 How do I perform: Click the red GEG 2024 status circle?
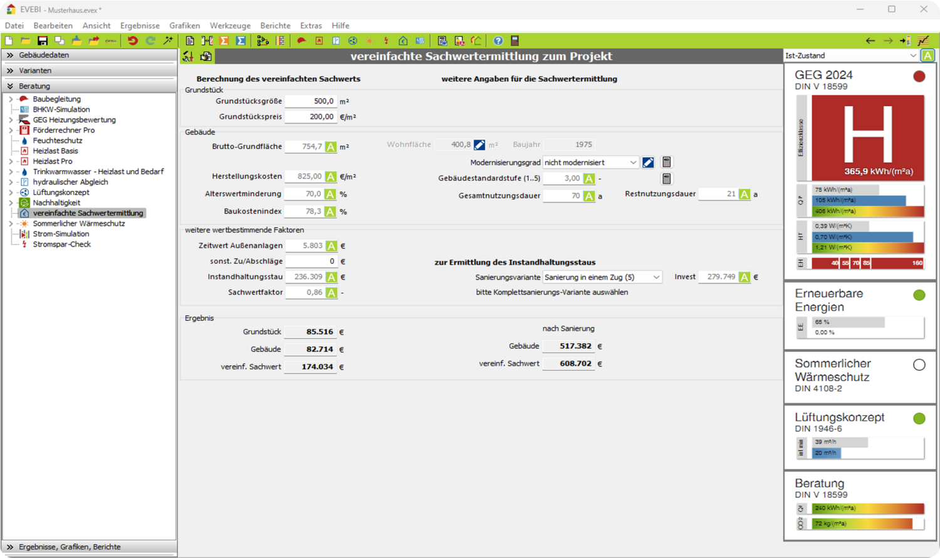click(x=919, y=76)
